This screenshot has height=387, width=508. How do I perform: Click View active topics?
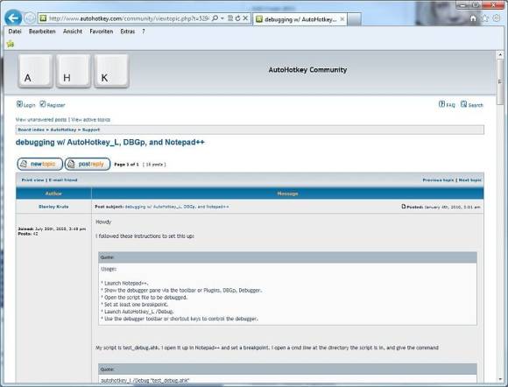[91, 119]
